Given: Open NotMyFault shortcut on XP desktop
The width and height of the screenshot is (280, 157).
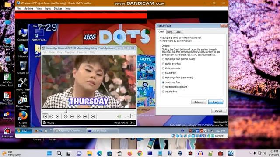Looking at the screenshot, I should pyautogui.click(x=39, y=35).
